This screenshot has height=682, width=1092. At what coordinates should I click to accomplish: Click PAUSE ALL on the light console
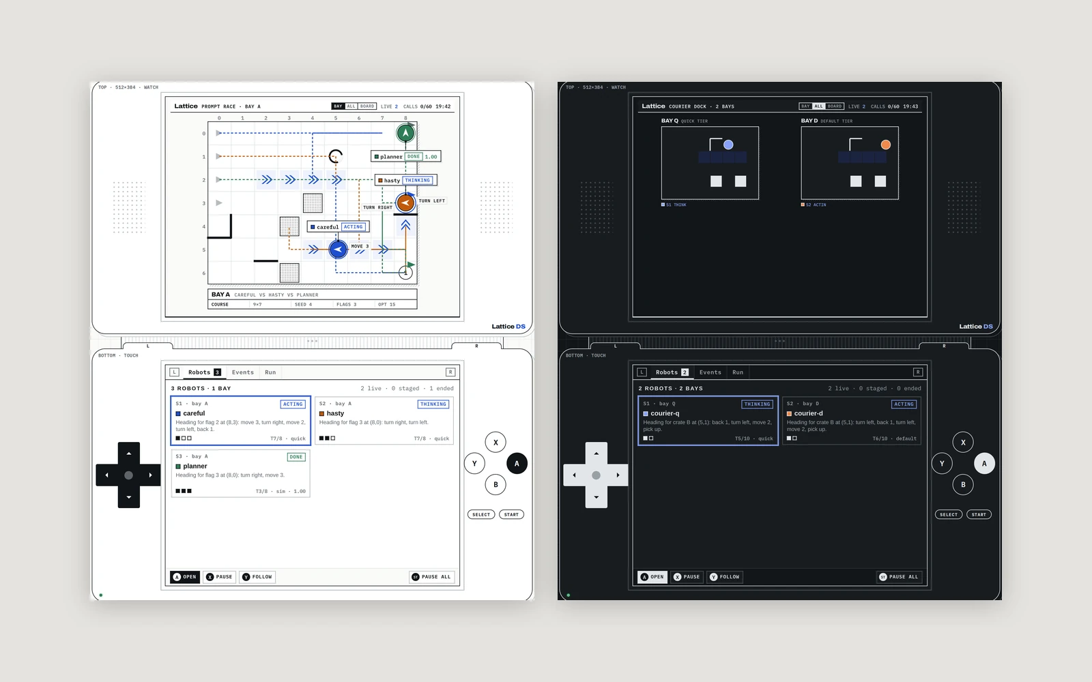point(432,577)
